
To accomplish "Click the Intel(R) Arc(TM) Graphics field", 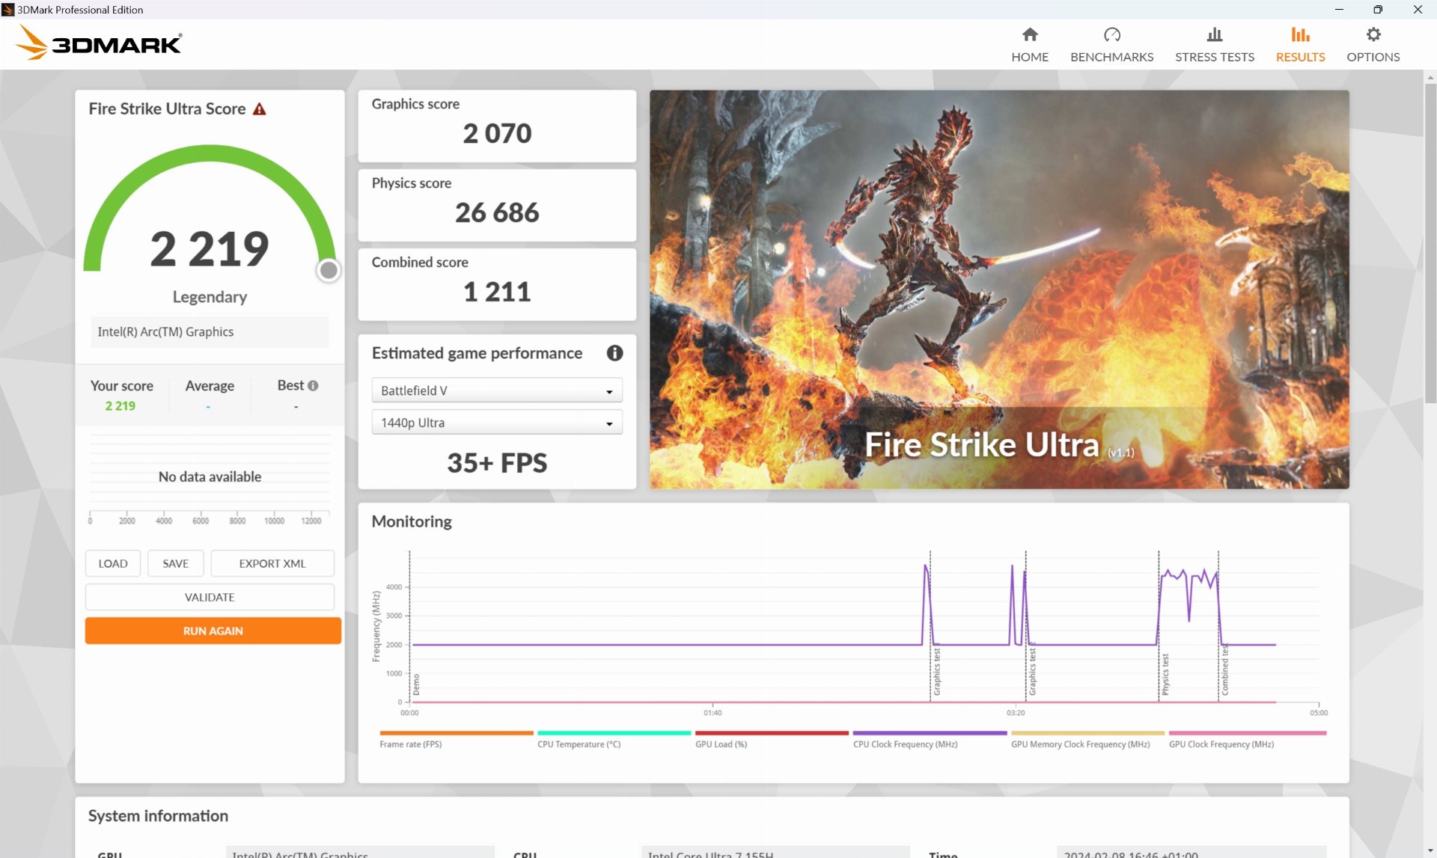I will tap(210, 332).
